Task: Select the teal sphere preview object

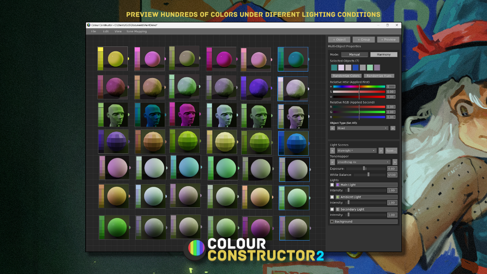Action: click(x=296, y=59)
